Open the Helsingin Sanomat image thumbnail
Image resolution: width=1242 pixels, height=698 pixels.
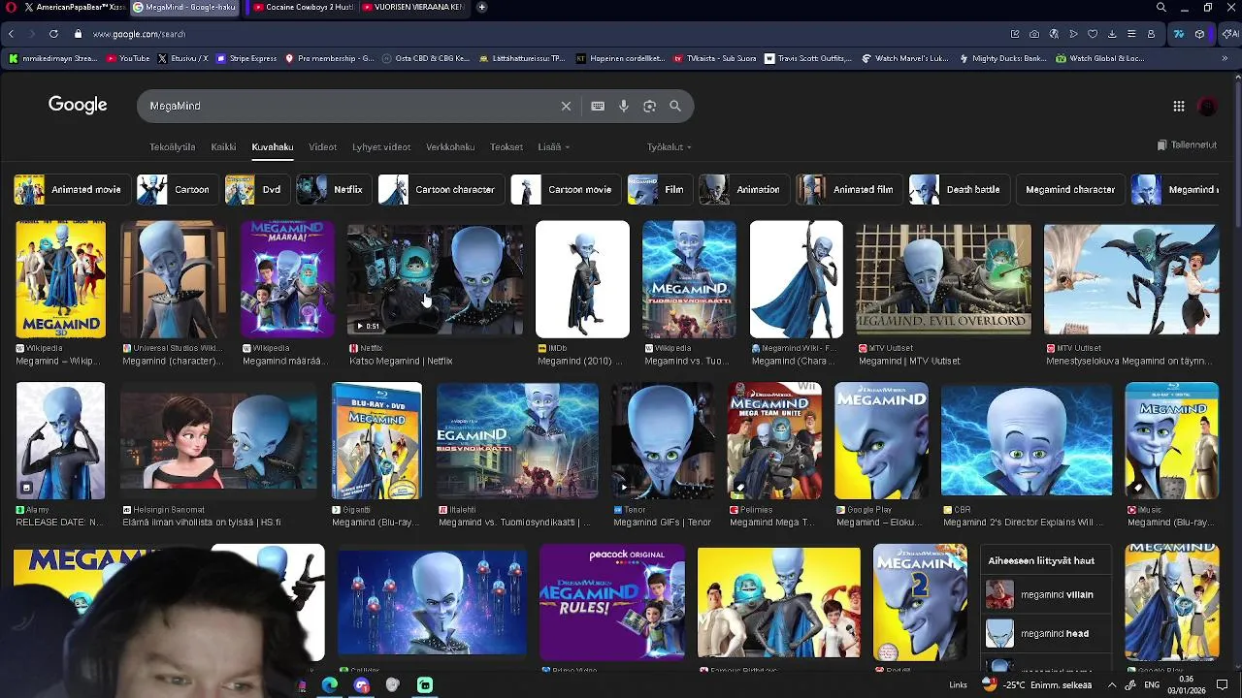218,441
